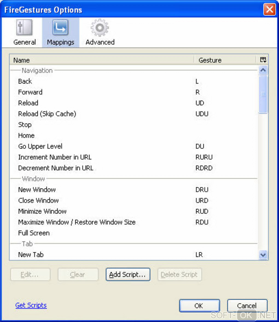
Task: Click the Navigation group heading
Action: [37, 70]
